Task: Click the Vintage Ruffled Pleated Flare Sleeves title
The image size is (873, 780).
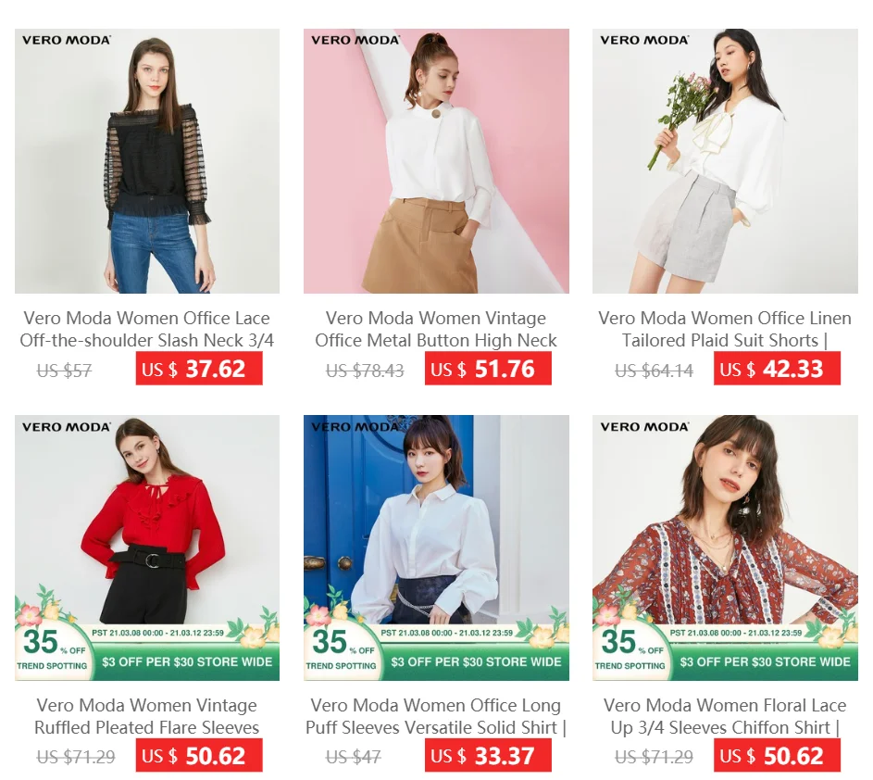Action: point(147,716)
